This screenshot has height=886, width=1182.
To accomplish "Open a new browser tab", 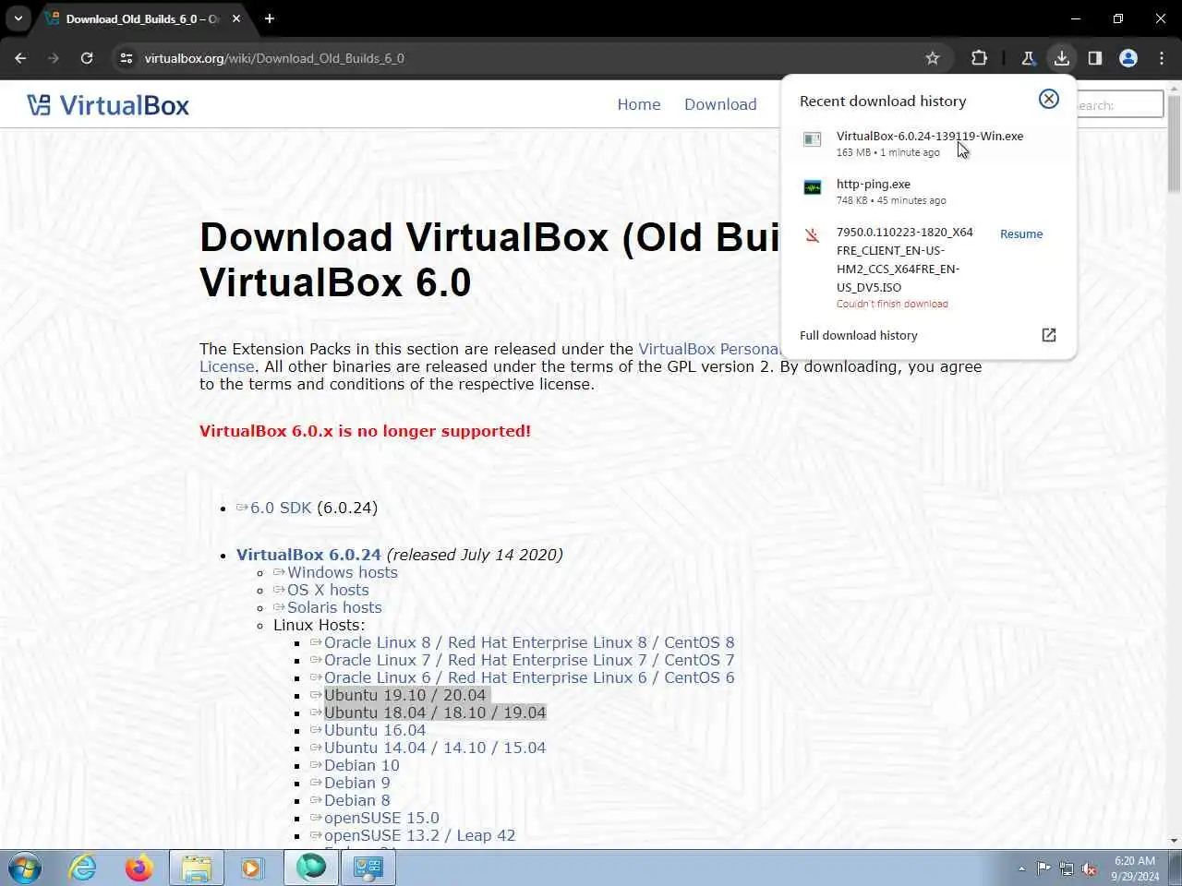I will 270,18.
